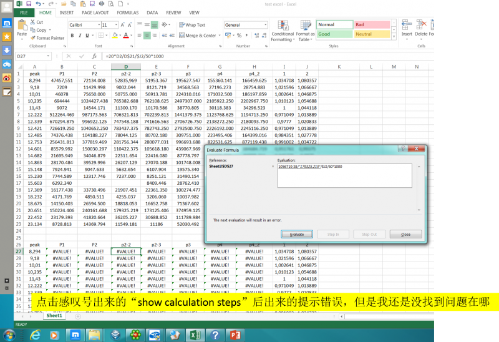Click the Delete cells button
This screenshot has height=342, width=499.
click(x=421, y=30)
